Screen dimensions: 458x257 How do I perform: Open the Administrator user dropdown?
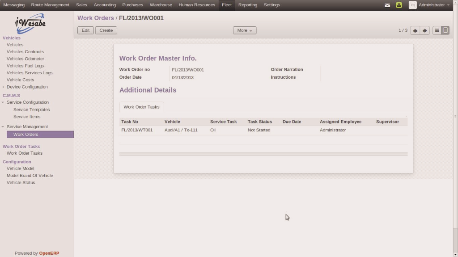pos(433,5)
